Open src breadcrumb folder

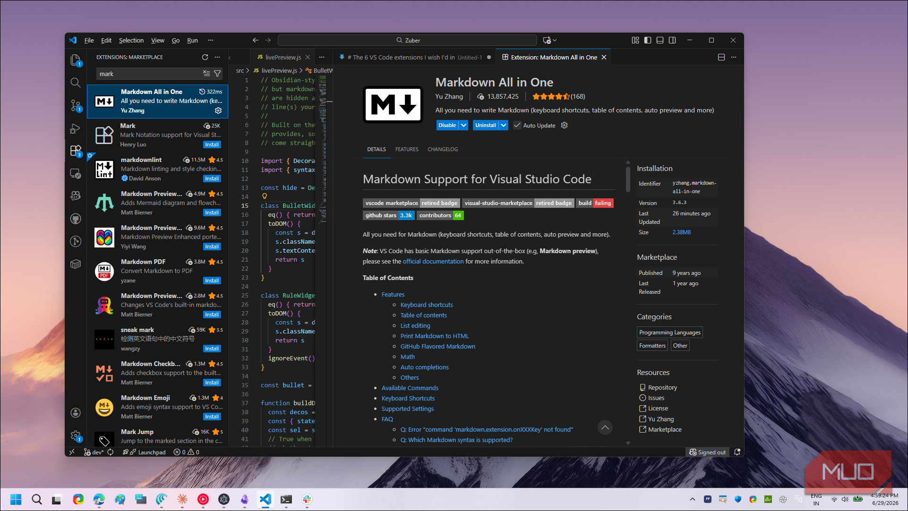(x=240, y=70)
